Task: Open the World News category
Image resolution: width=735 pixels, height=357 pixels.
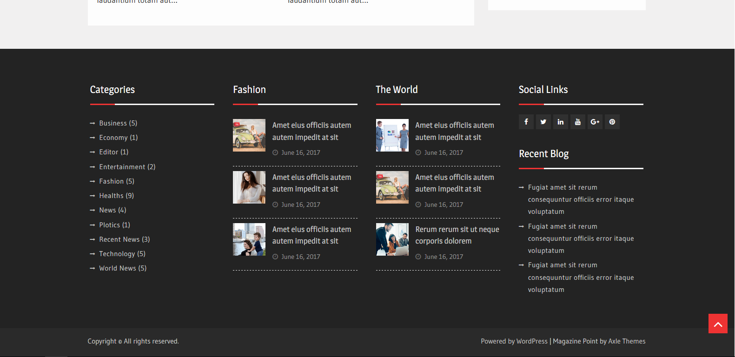Action: [x=117, y=268]
